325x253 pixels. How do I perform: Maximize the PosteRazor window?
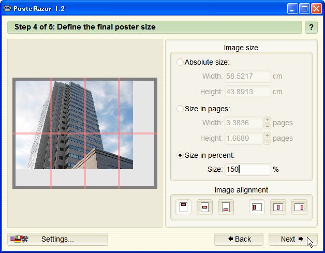(x=304, y=9)
